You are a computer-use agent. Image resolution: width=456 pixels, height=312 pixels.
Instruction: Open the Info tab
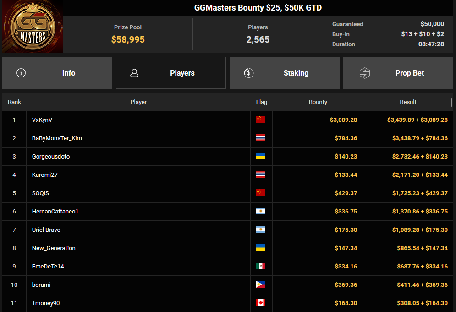pyautogui.click(x=57, y=73)
